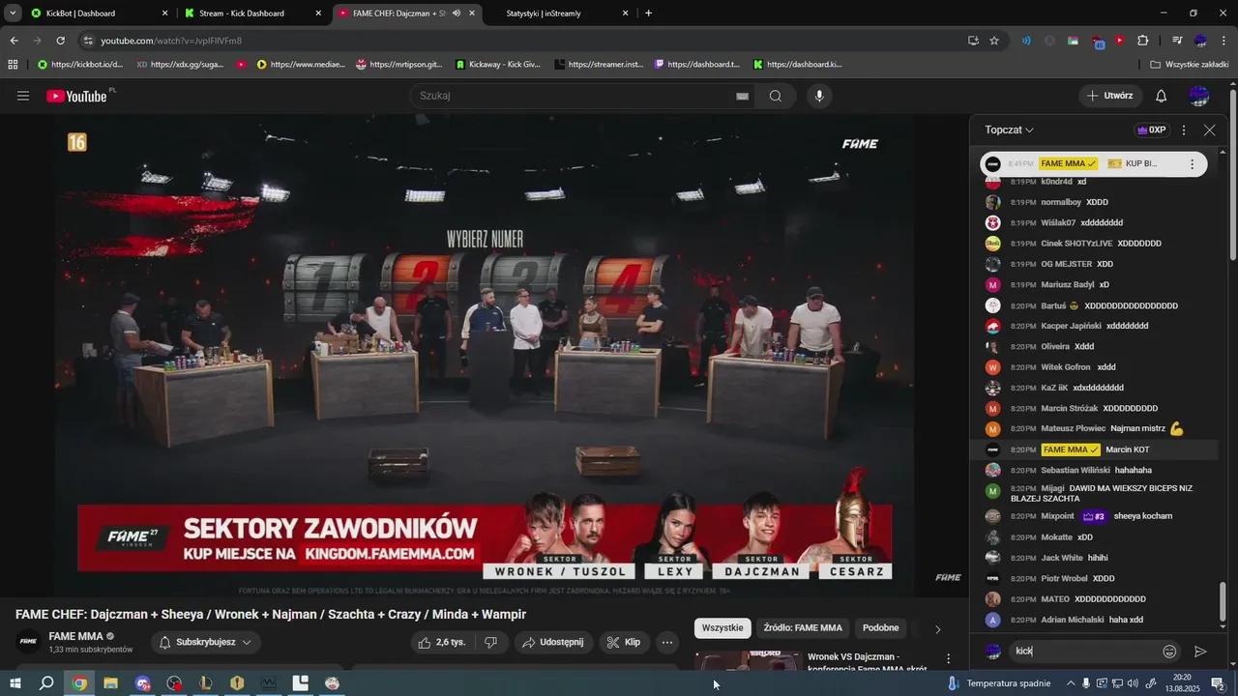Open suggested video three-dot menu
Image resolution: width=1238 pixels, height=696 pixels.
(x=949, y=658)
